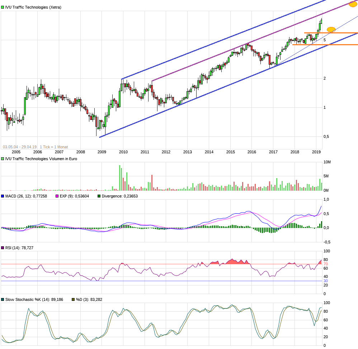The height and width of the screenshot is (349, 358).
Task: Click the tall red volume bar in 2011
Action: tap(152, 183)
